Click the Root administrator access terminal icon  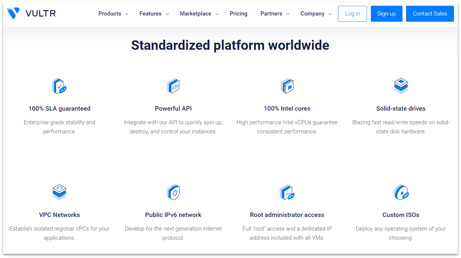coord(287,192)
